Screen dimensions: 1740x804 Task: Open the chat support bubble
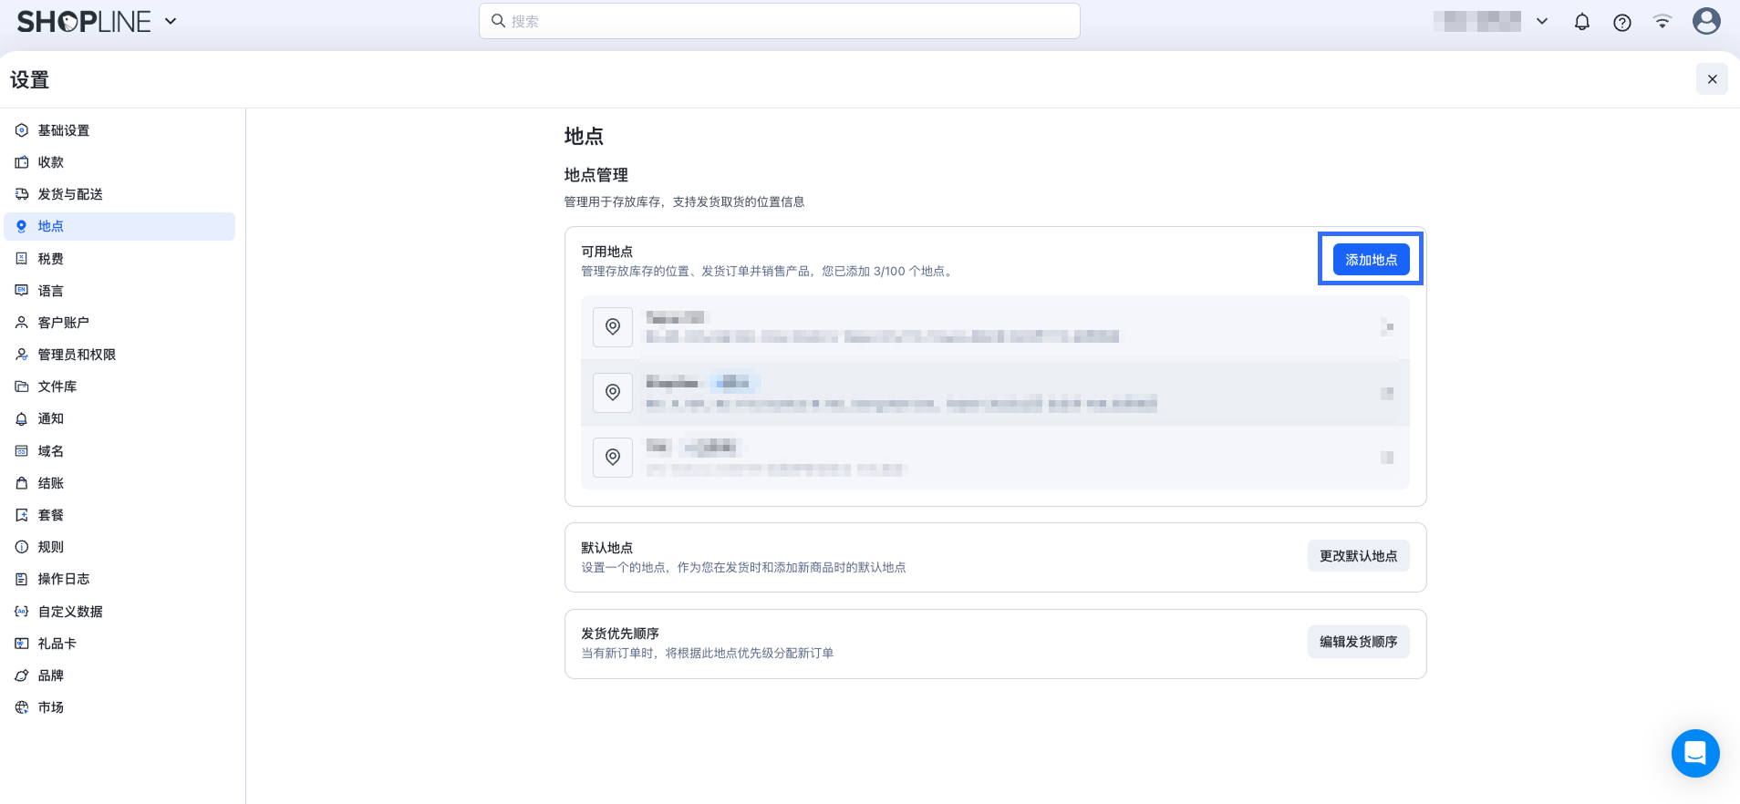pyautogui.click(x=1695, y=753)
